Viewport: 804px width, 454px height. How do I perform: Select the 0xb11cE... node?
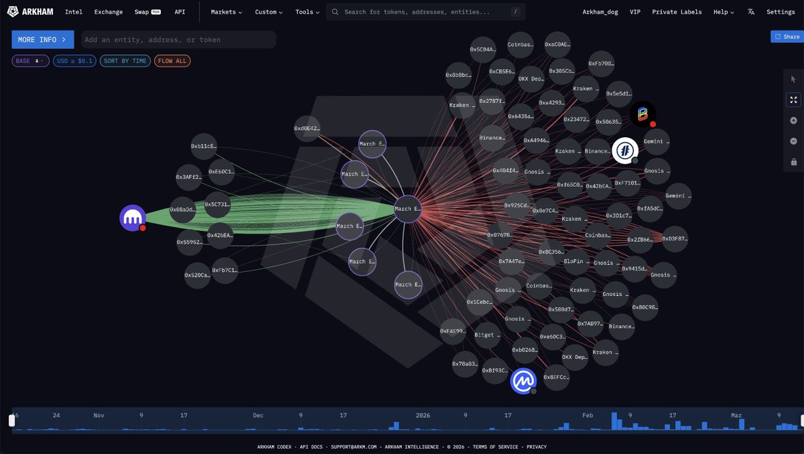[x=204, y=145]
